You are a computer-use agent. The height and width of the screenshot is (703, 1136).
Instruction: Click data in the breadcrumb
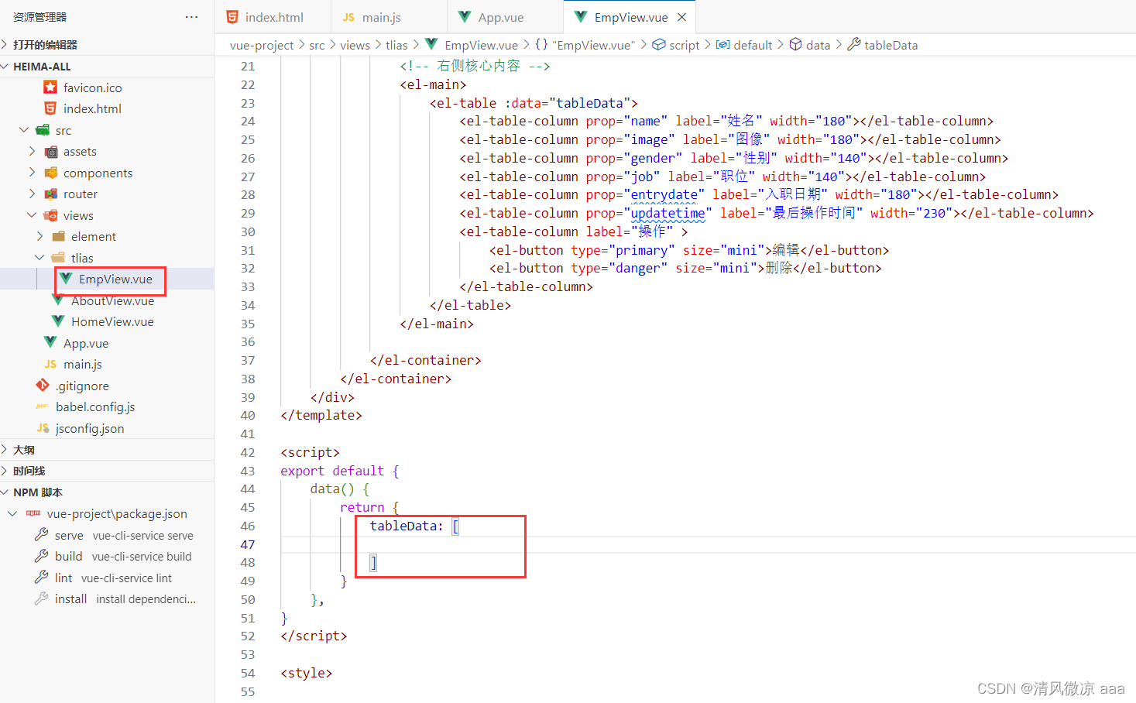pos(818,46)
